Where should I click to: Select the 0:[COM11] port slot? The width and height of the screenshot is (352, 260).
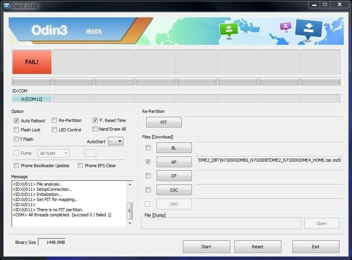coord(32,99)
